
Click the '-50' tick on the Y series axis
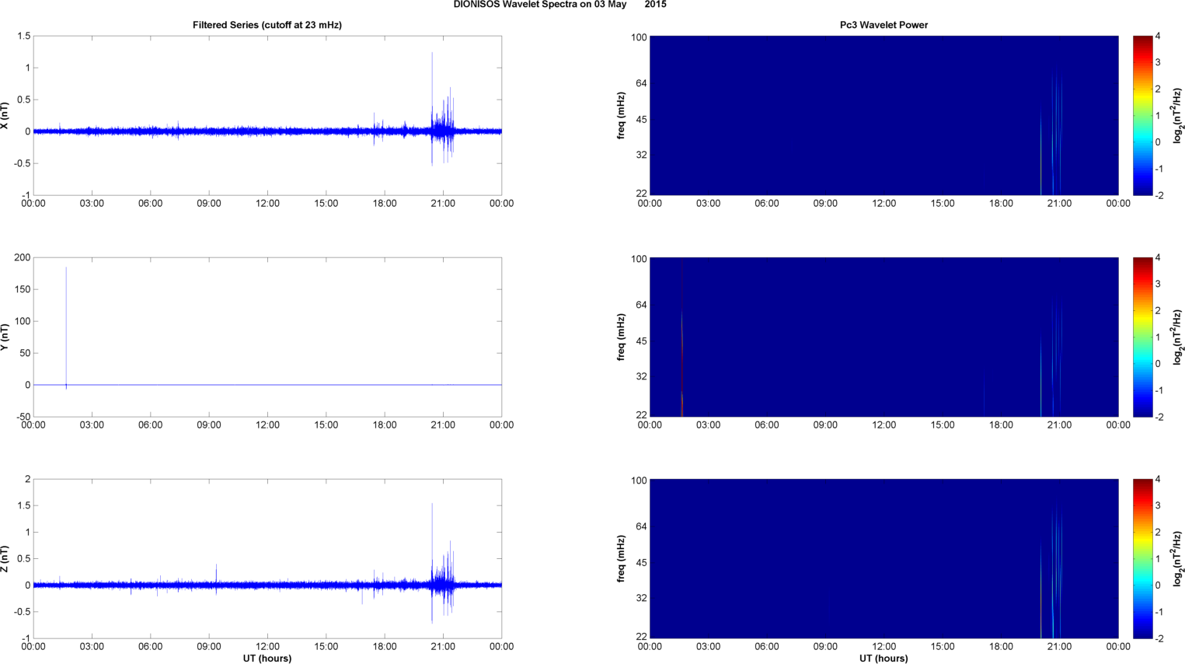pyautogui.click(x=23, y=417)
